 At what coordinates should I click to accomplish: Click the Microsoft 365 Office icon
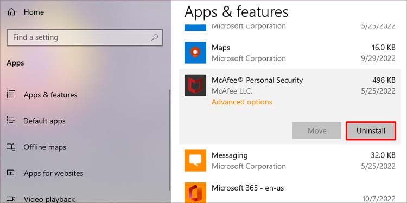point(195,192)
